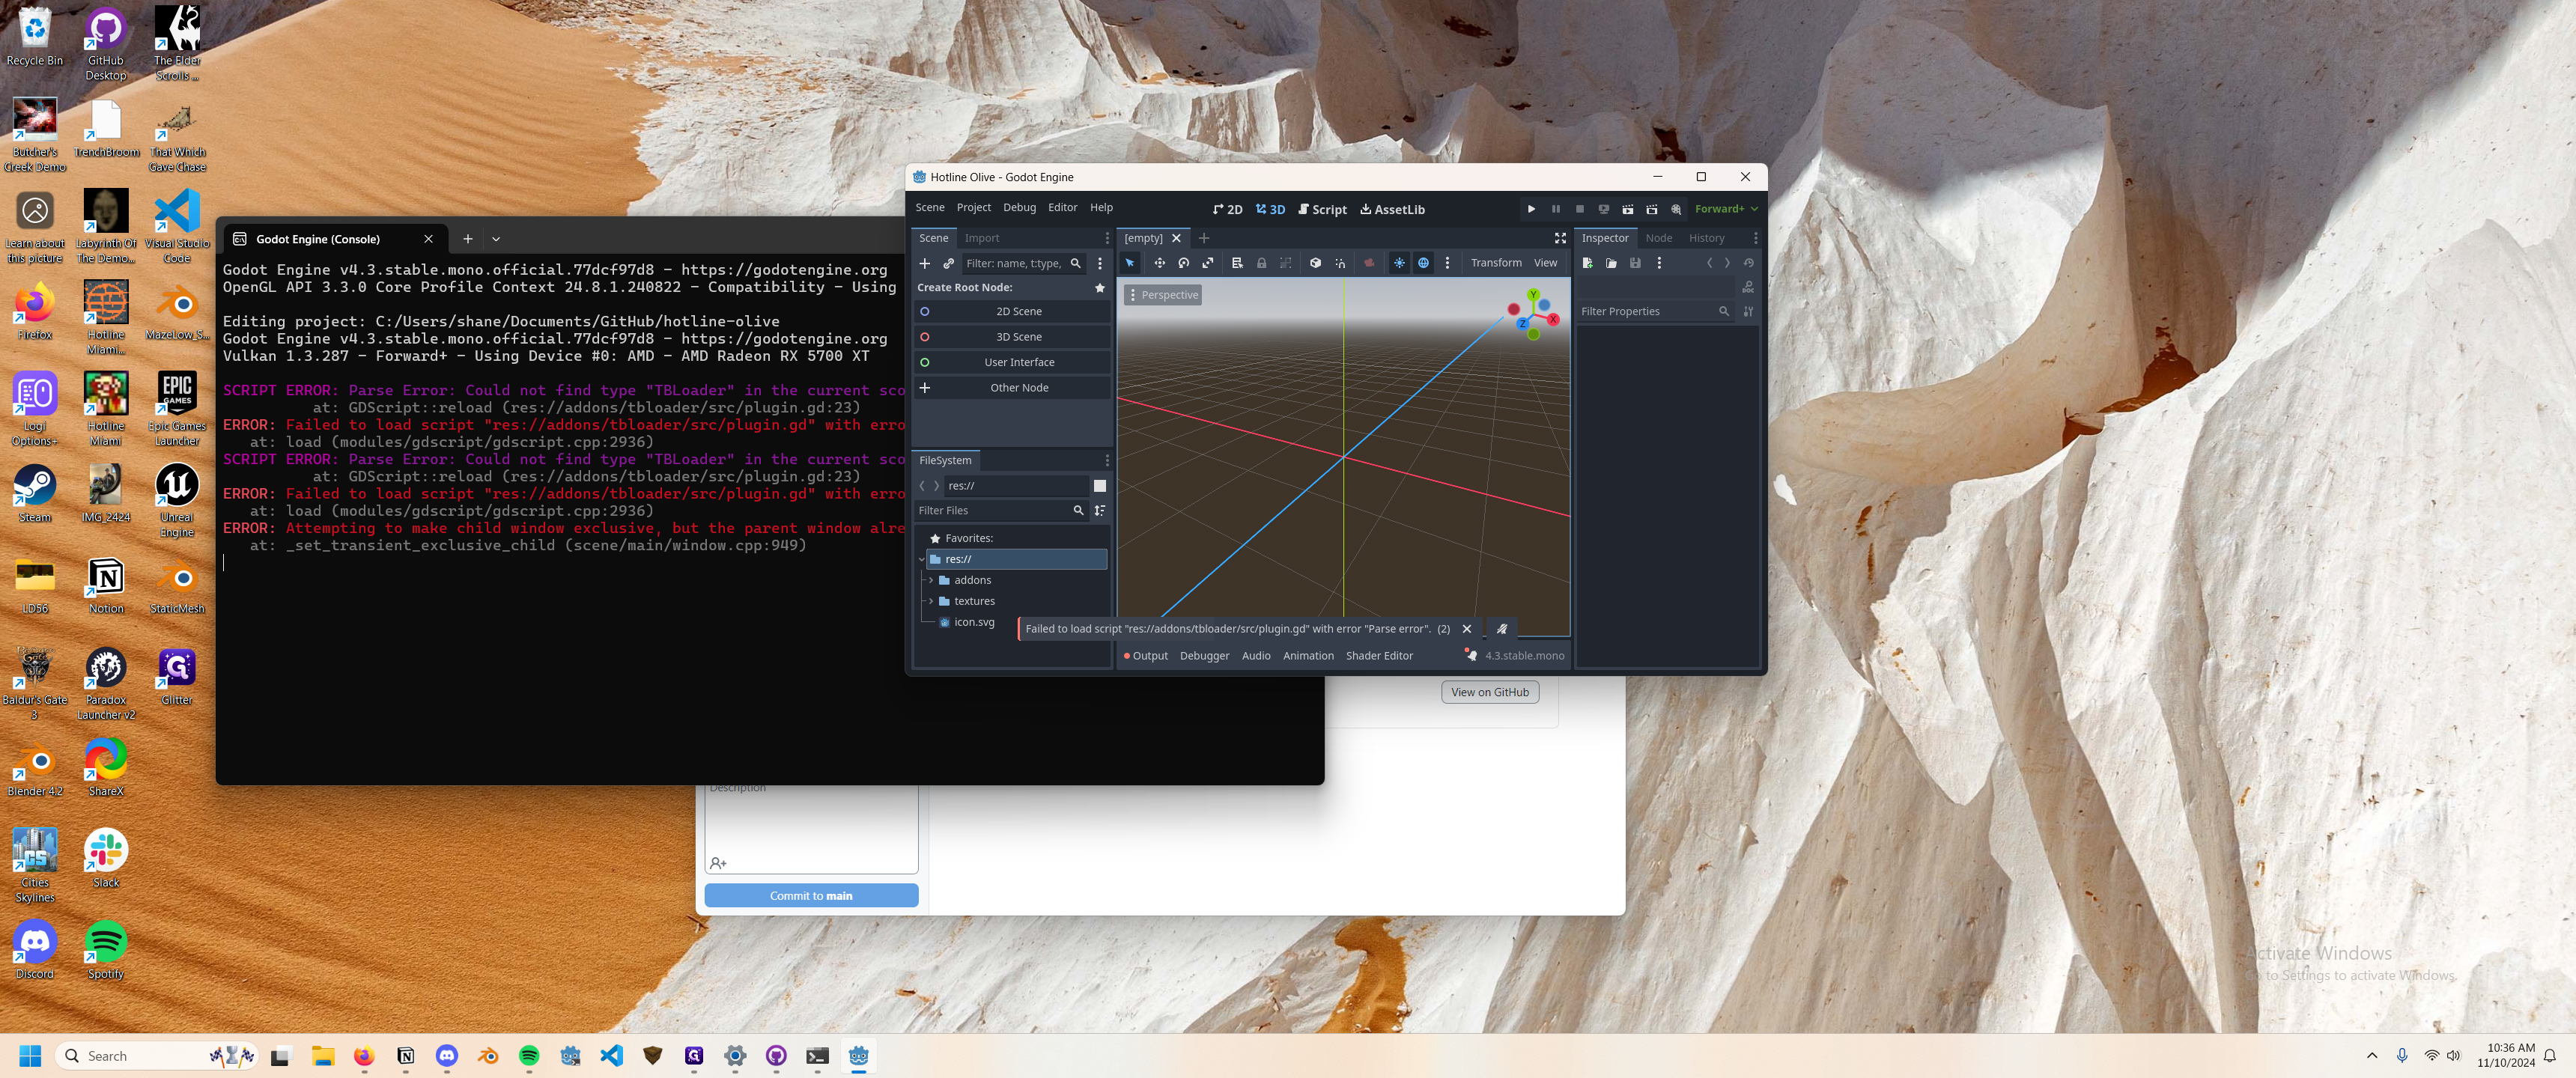Collapse the res:// root folder
This screenshot has height=1078, width=2576.
(x=921, y=560)
